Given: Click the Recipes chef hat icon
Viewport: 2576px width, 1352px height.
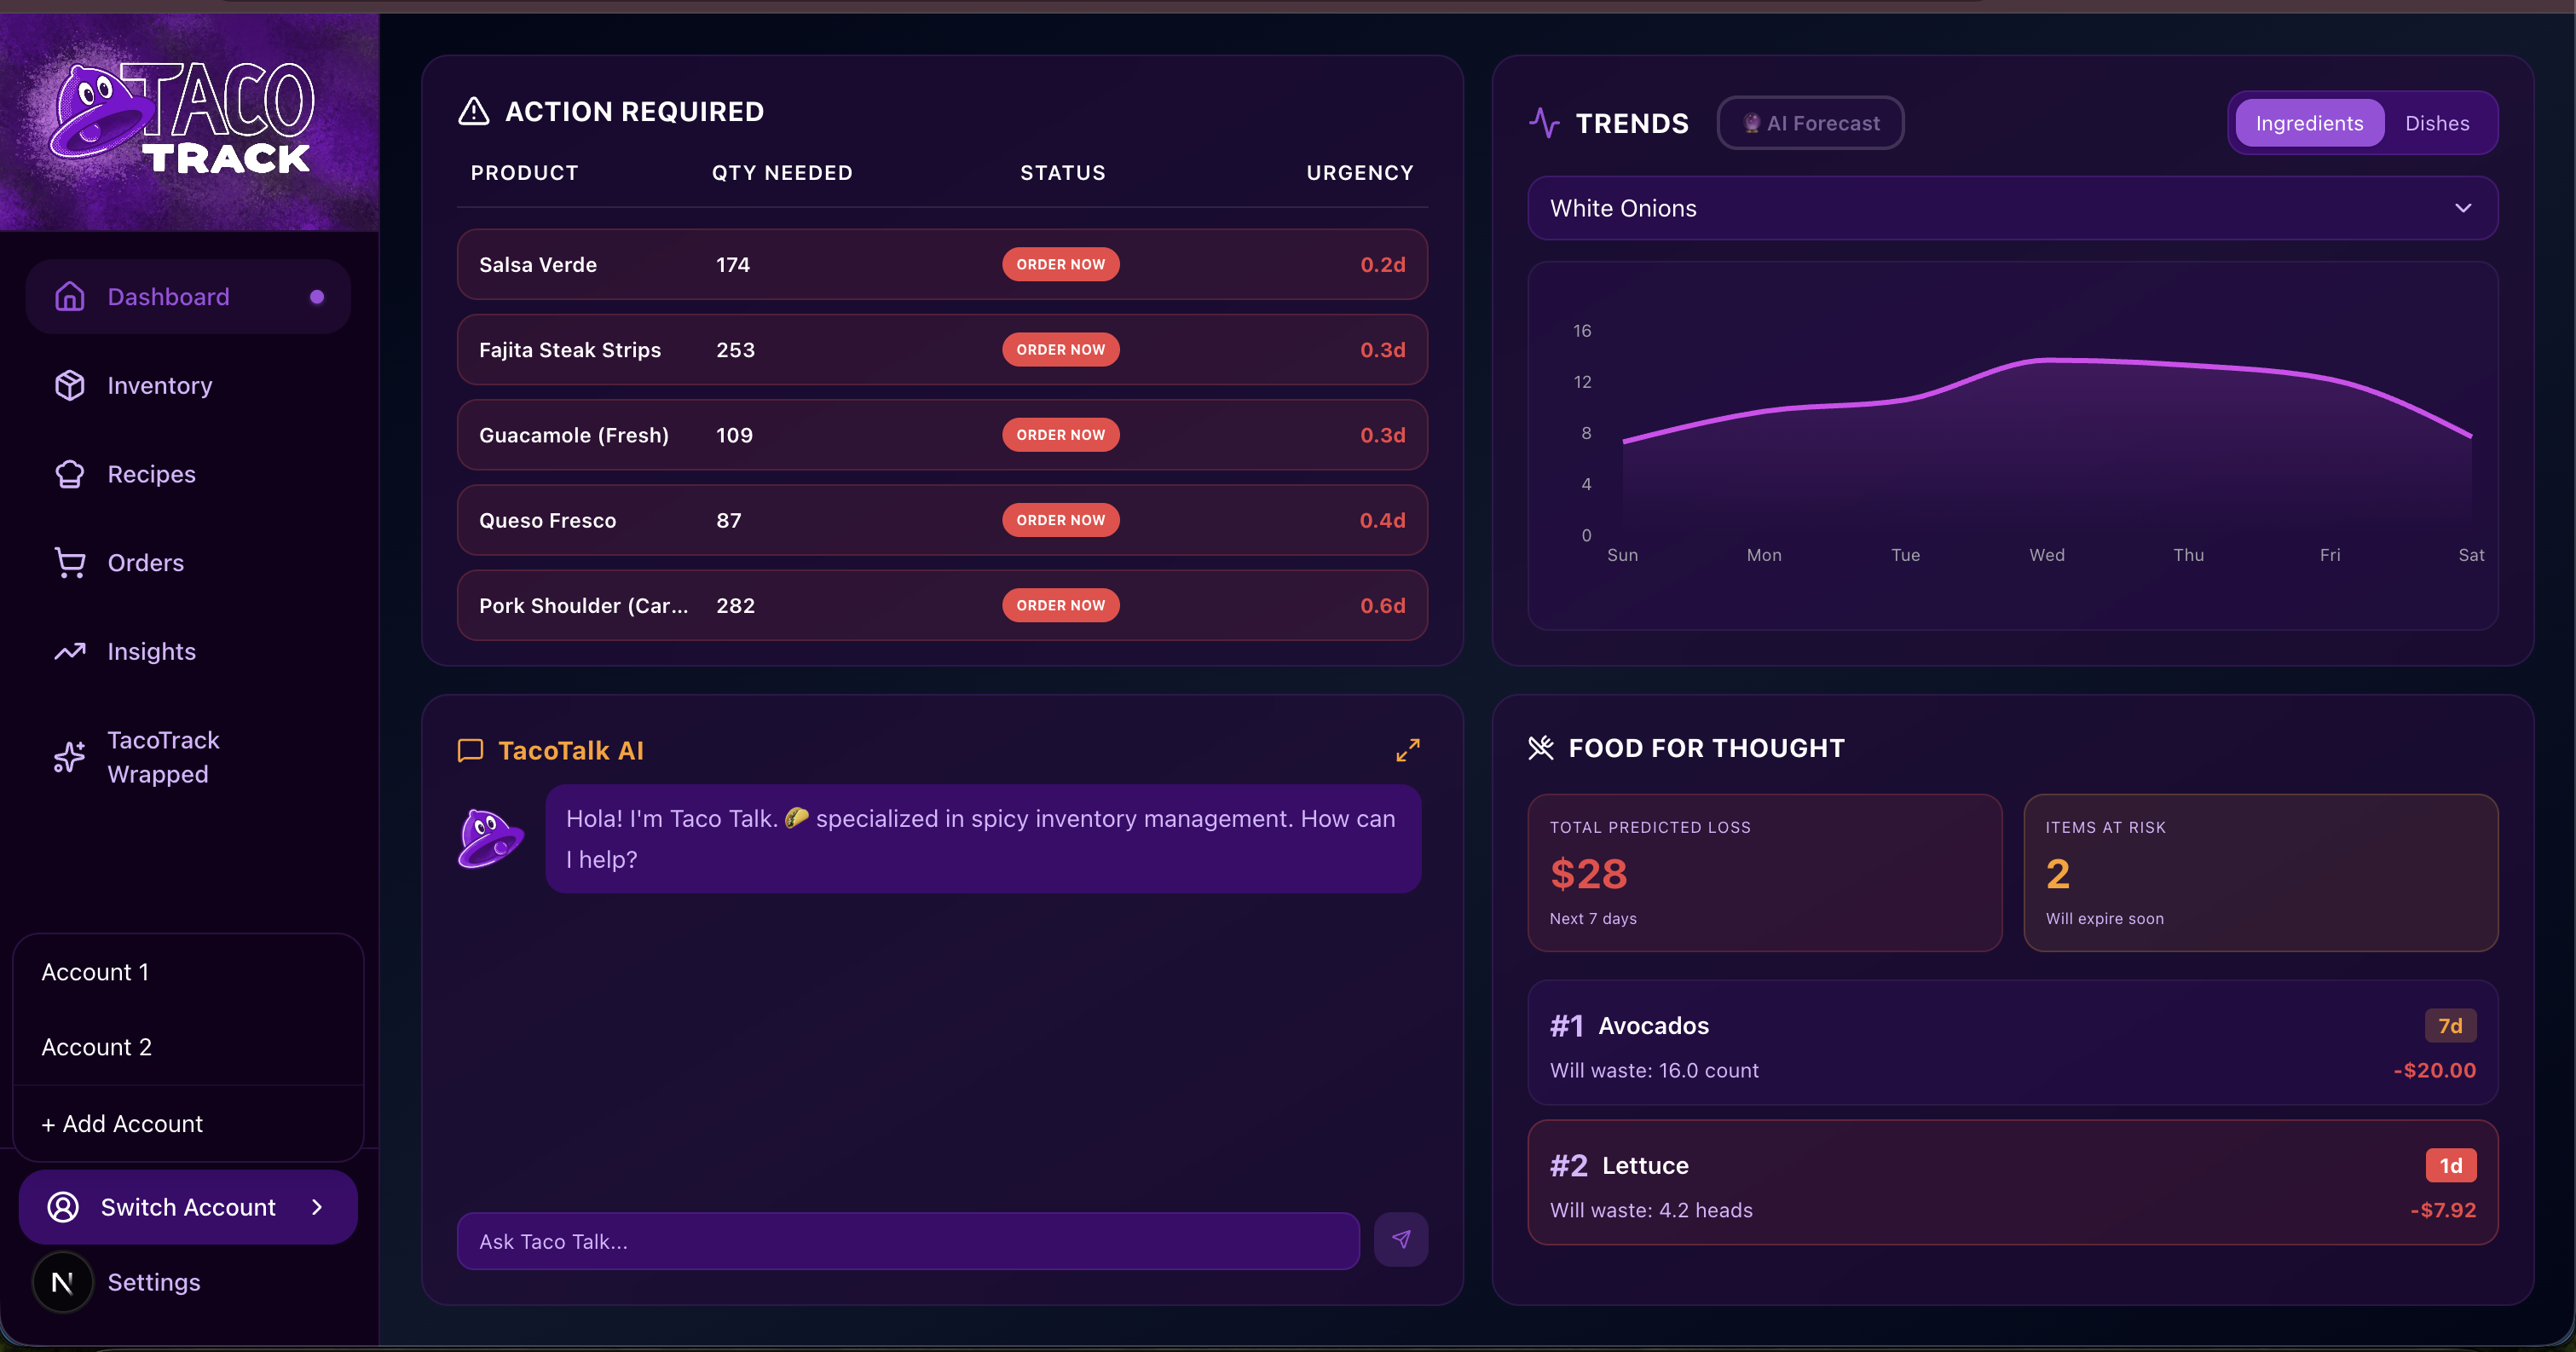Looking at the screenshot, I should [x=69, y=474].
